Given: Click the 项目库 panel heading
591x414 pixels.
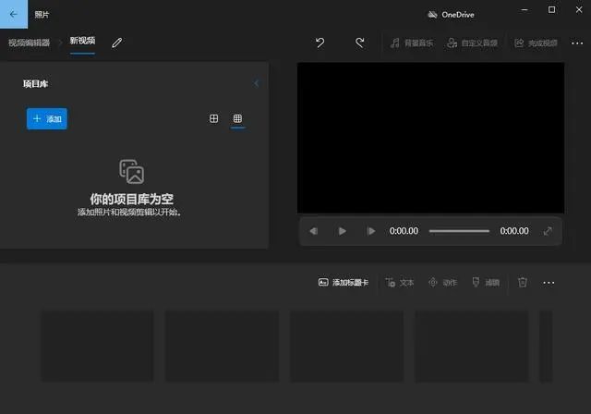Looking at the screenshot, I should point(35,84).
